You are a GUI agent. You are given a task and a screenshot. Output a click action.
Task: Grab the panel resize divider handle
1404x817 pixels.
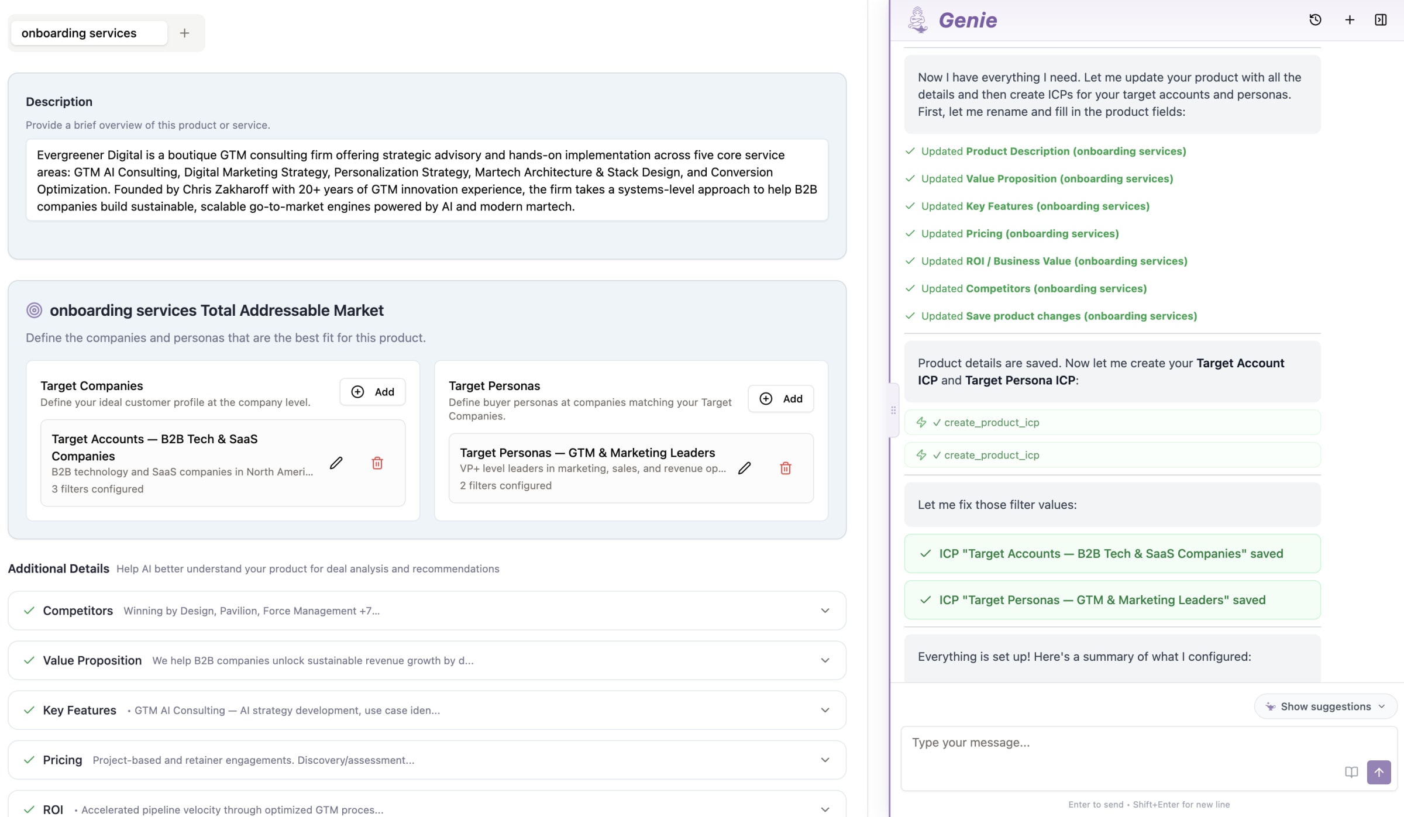tap(893, 410)
